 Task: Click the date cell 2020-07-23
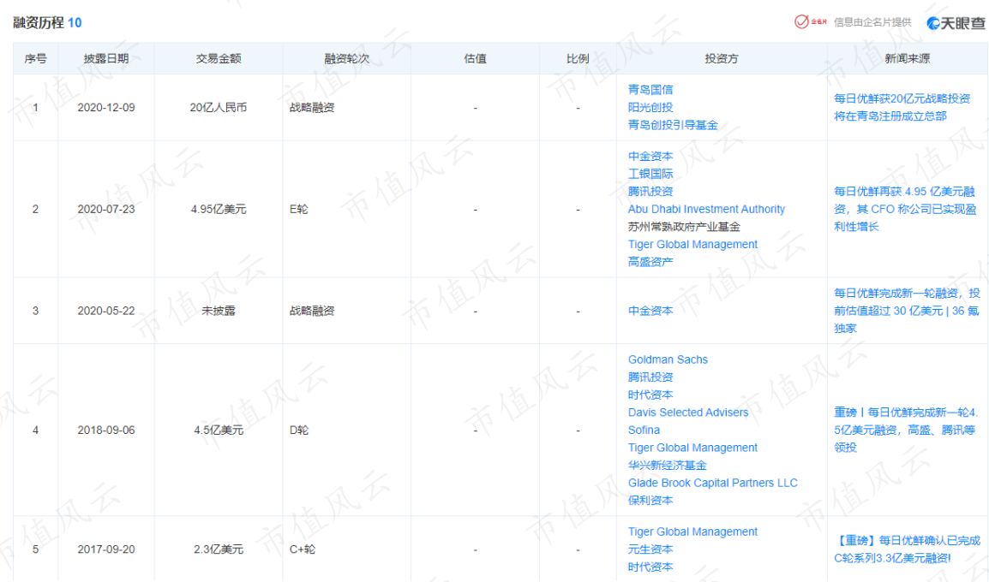tap(106, 209)
